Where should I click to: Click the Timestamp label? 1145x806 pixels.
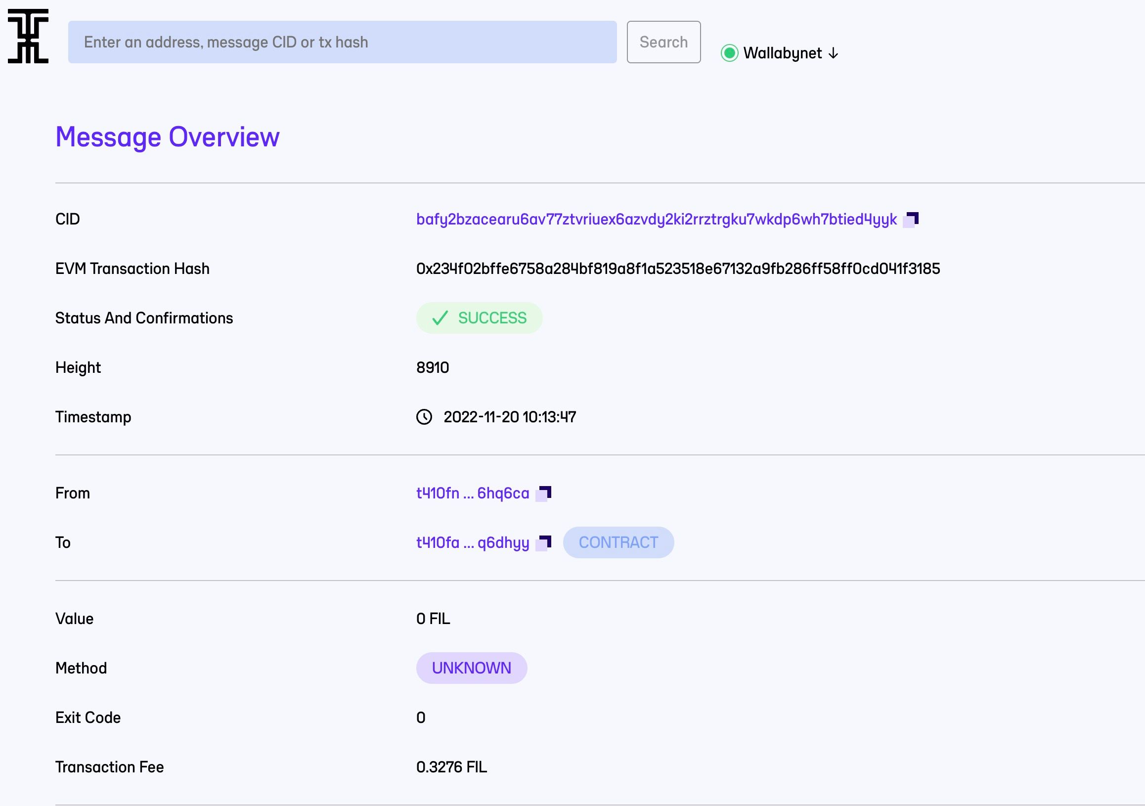tap(93, 417)
